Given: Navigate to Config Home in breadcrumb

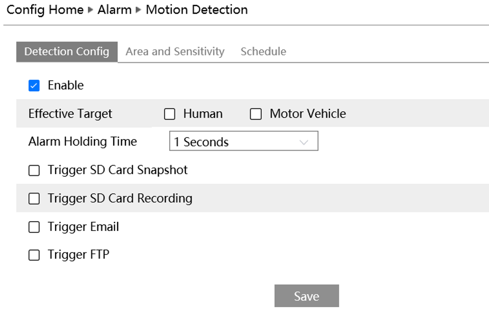Looking at the screenshot, I should pyautogui.click(x=45, y=10).
